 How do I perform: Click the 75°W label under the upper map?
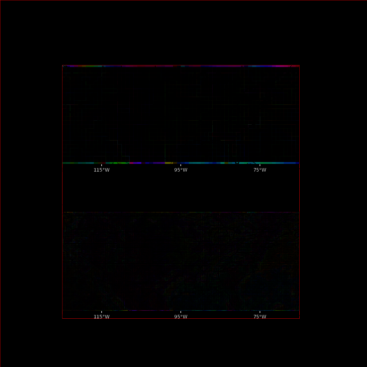(260, 170)
